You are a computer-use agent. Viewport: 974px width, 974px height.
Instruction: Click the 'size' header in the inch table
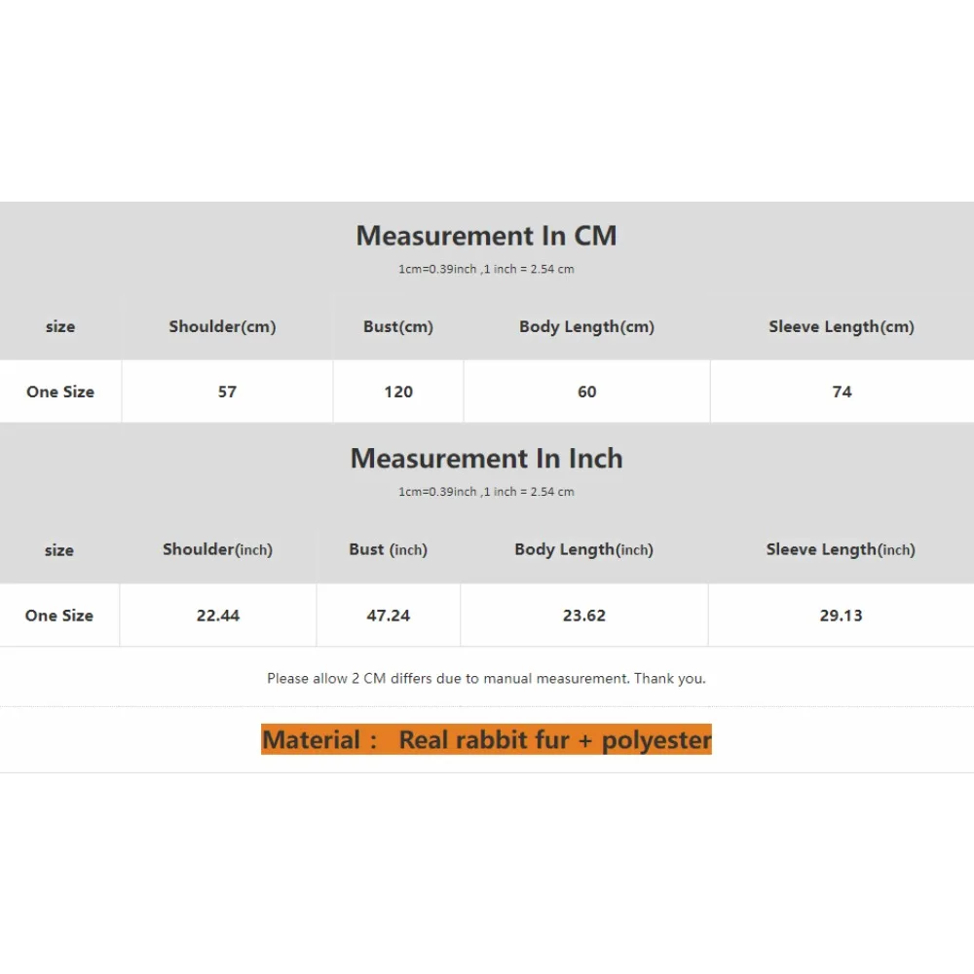[59, 550]
